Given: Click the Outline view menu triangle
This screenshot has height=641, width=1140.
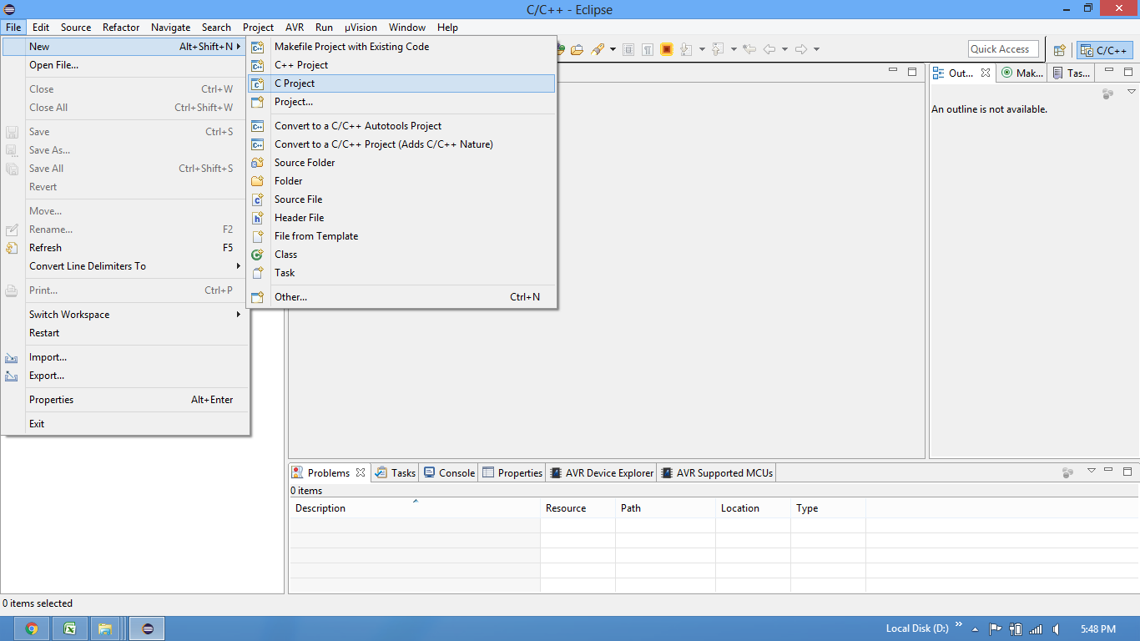Looking at the screenshot, I should [1132, 92].
